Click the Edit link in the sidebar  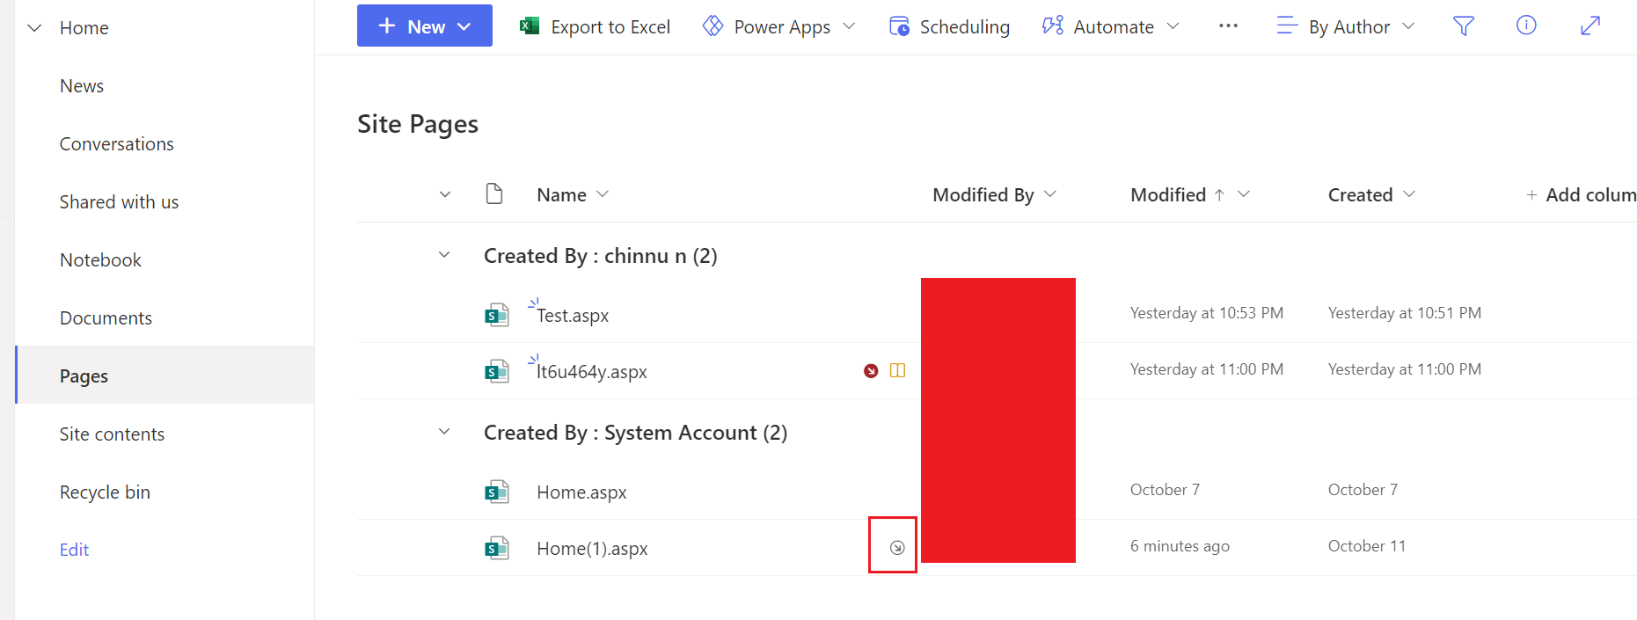(74, 549)
